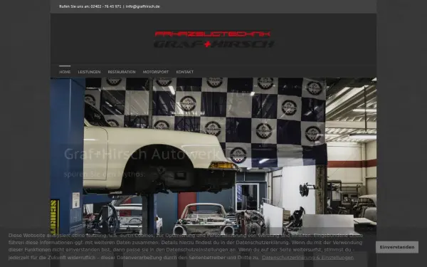The width and height of the screenshot is (427, 267).
Task: Open the Leistungen menu item
Action: click(90, 72)
